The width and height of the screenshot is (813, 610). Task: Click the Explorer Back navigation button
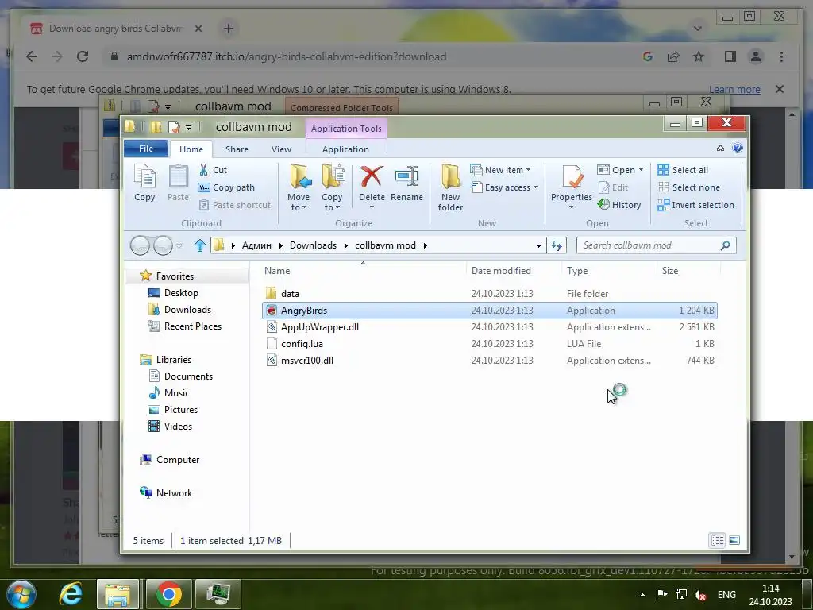(140, 245)
